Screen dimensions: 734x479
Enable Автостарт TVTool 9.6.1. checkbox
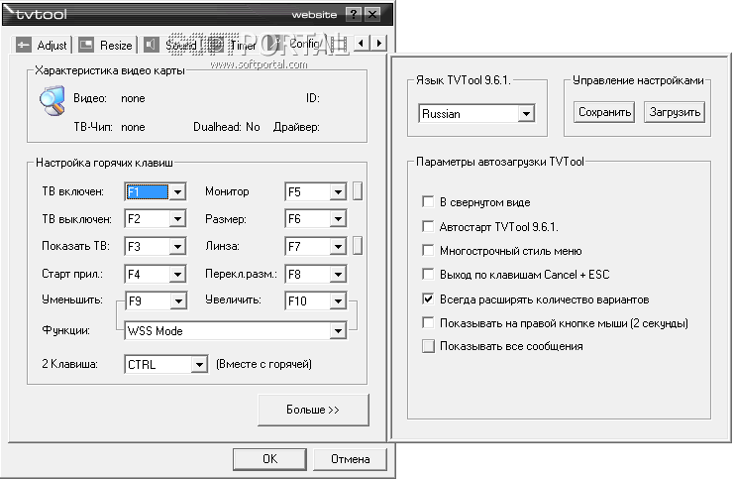click(428, 227)
